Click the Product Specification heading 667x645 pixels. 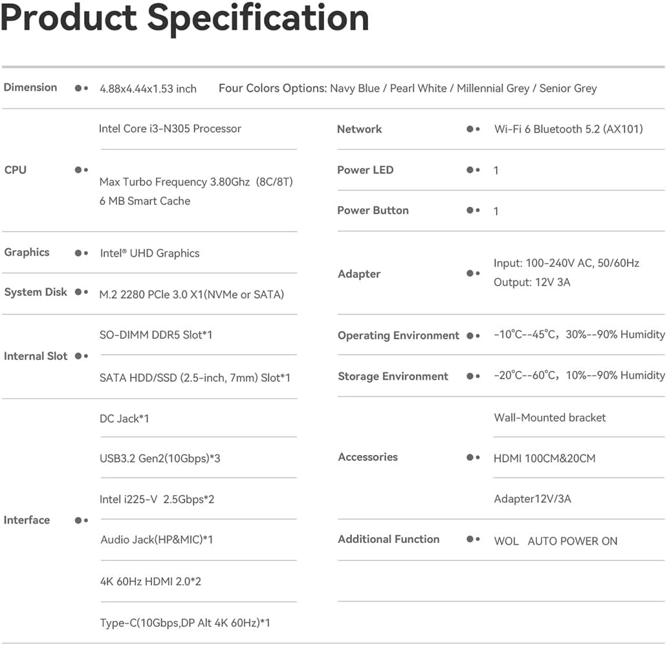coord(185,19)
